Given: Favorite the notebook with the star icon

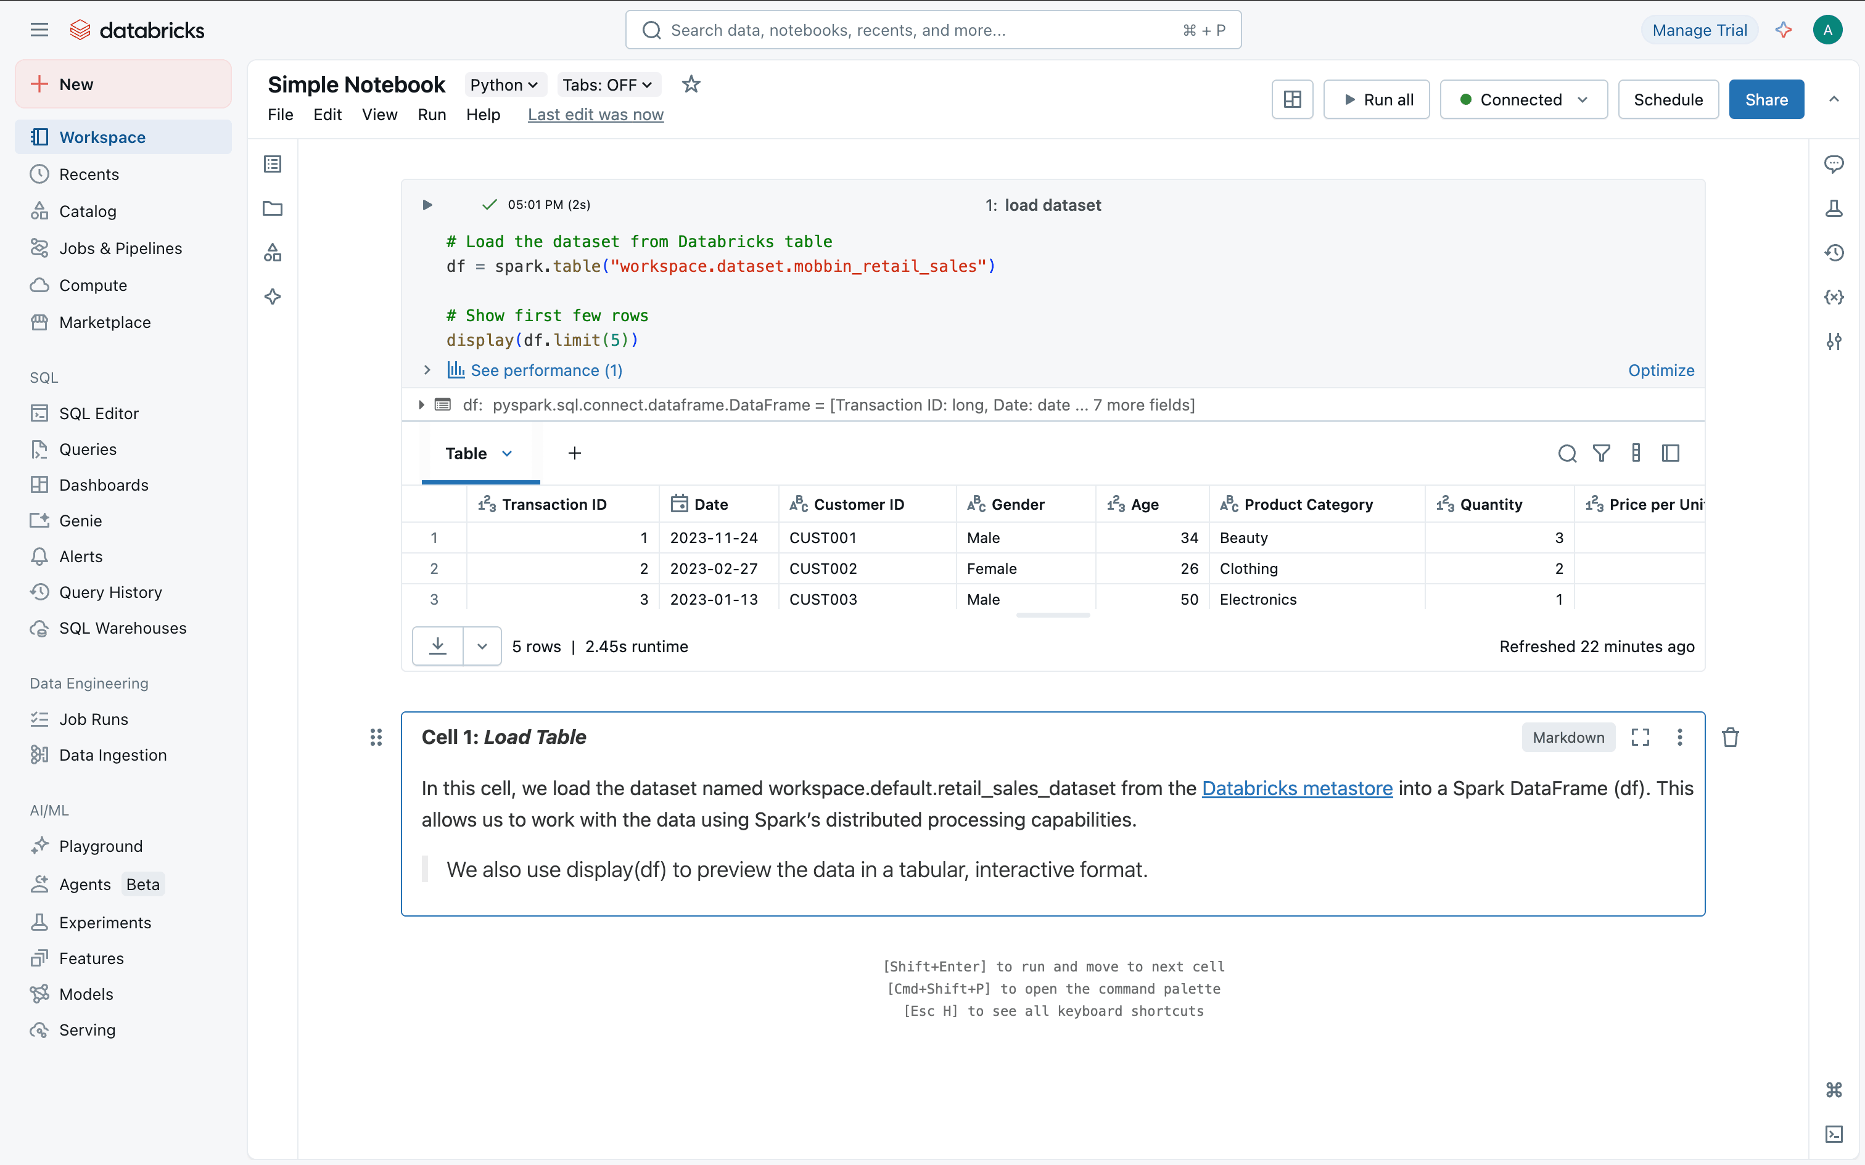Looking at the screenshot, I should coord(691,84).
